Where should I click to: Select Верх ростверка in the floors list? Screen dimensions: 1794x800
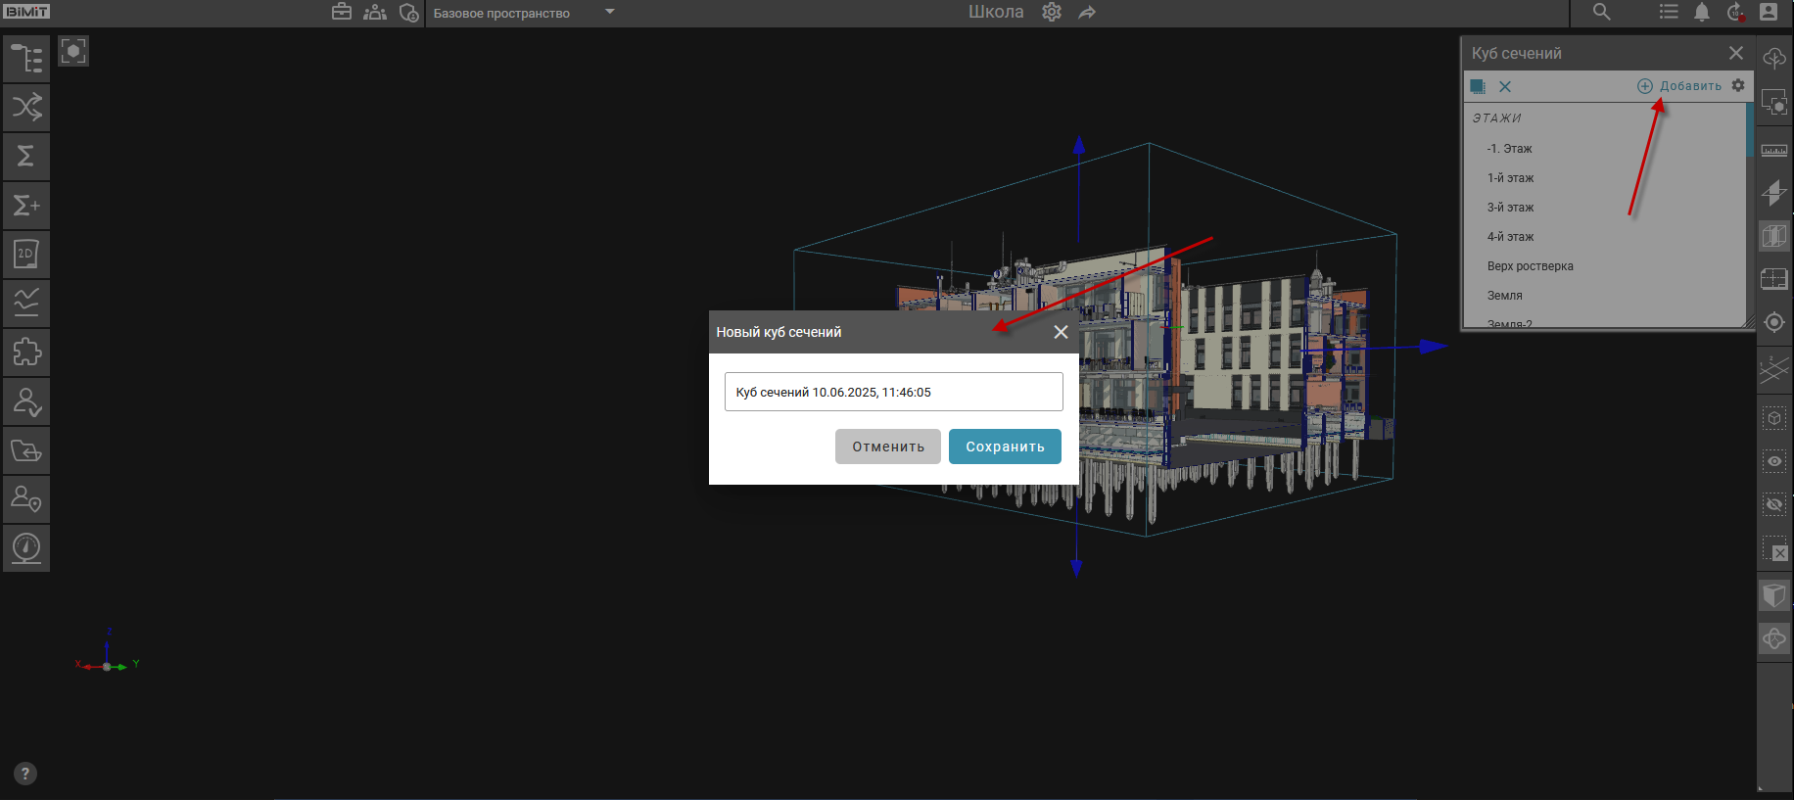pos(1530,266)
